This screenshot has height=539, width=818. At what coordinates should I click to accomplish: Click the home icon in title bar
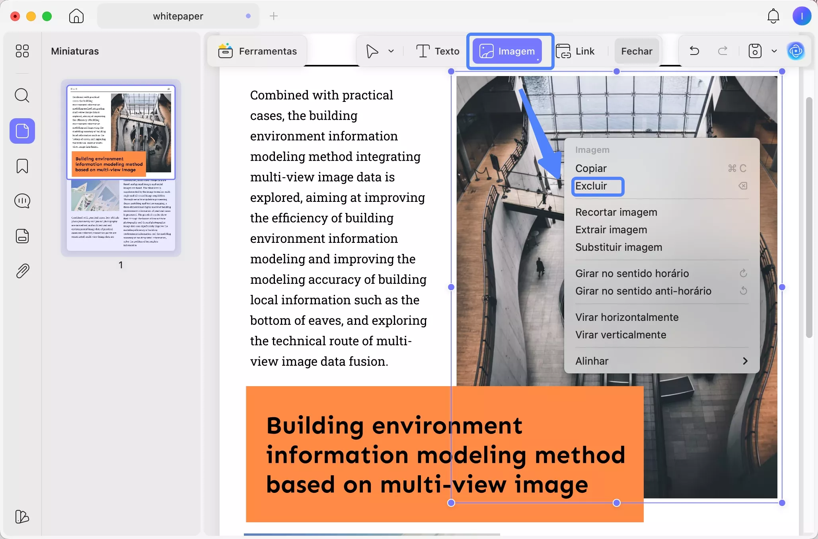tap(76, 16)
